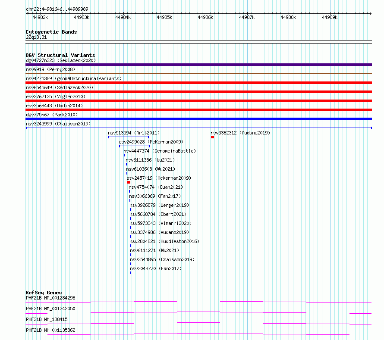Select the PHF21B|NM_001284296 gene label
Image resolution: width=384 pixels, height=340 pixels.
tap(50, 298)
